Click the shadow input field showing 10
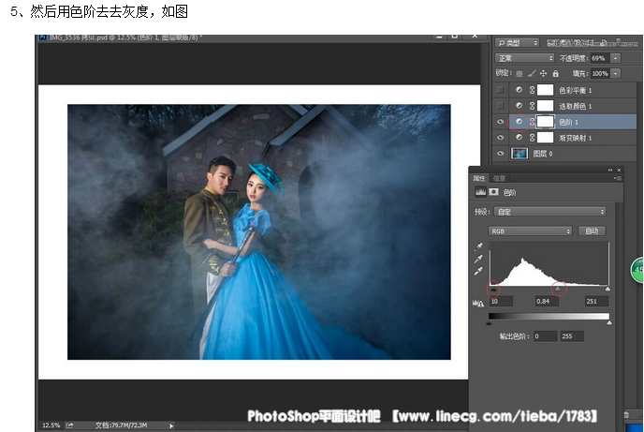Screen dimensions: 644x432 [501, 302]
